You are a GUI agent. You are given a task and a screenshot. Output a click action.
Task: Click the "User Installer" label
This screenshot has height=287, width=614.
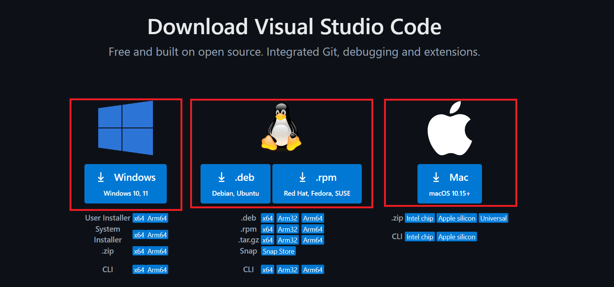tap(108, 218)
